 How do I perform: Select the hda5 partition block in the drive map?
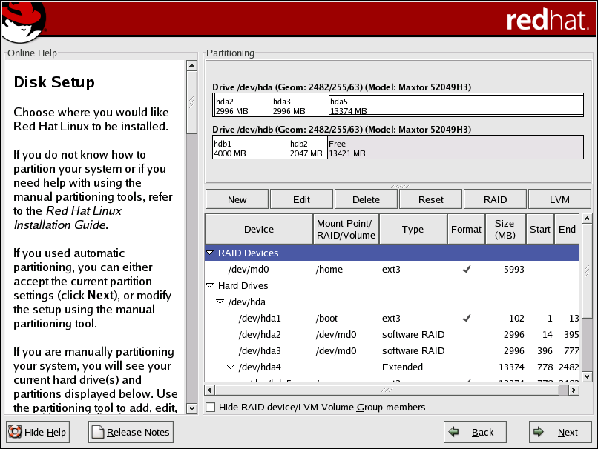click(456, 105)
